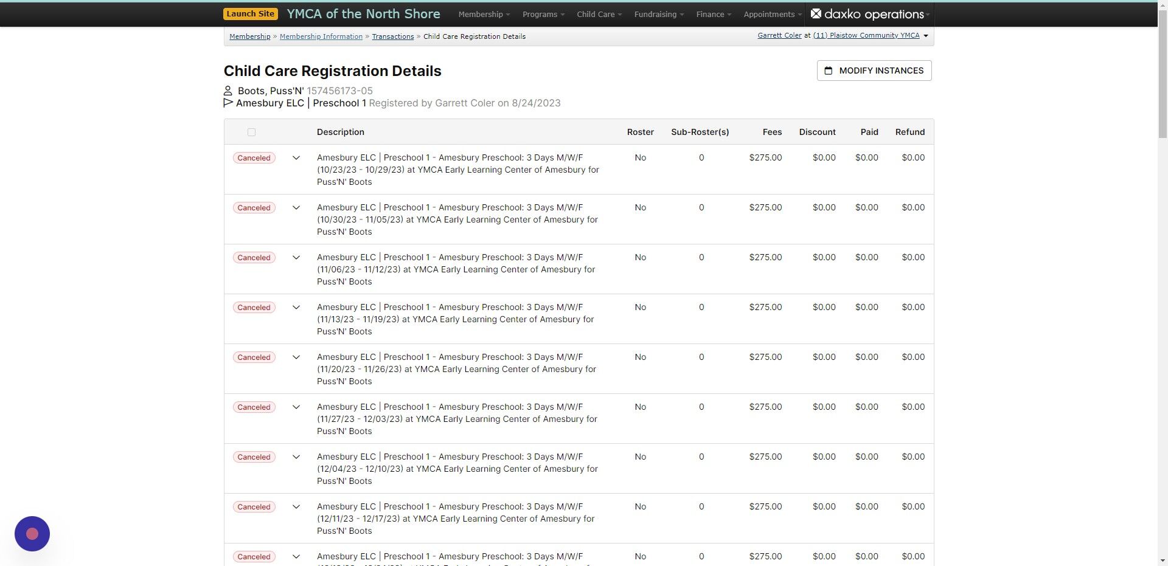Expand the 10/23/23 - 10/29/23 row chevron
Screen dimensions: 1168x566
coord(296,157)
